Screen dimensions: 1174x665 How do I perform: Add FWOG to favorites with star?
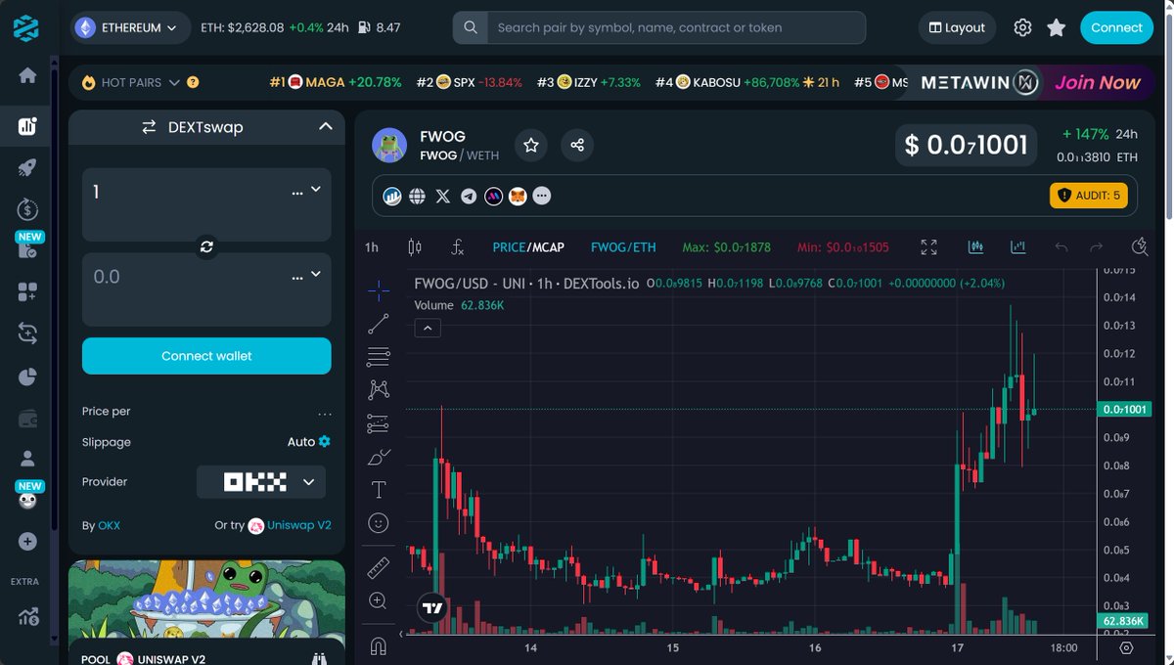click(531, 145)
